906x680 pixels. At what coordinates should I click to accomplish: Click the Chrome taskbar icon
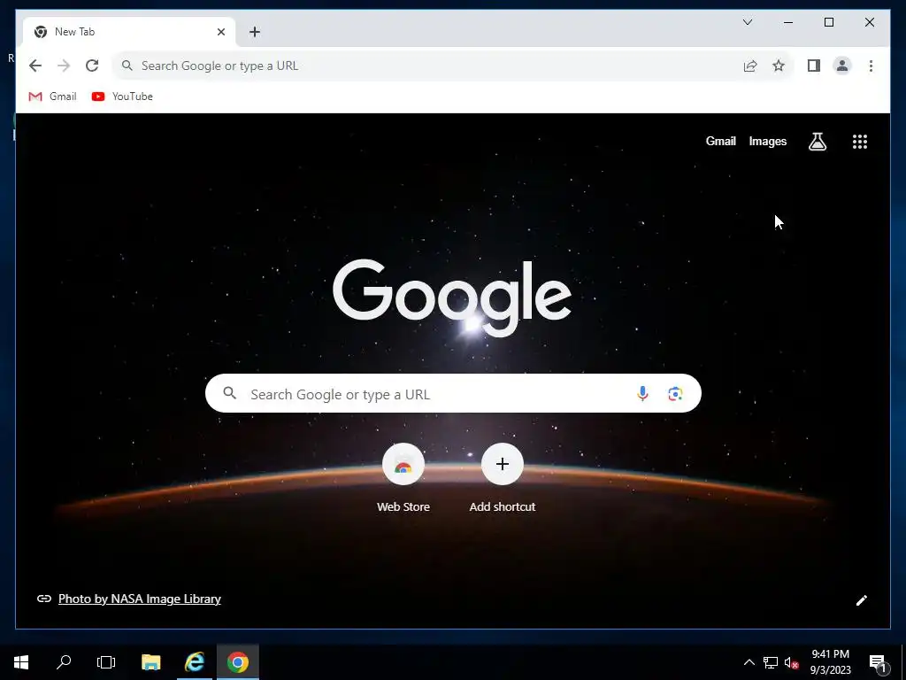[237, 662]
